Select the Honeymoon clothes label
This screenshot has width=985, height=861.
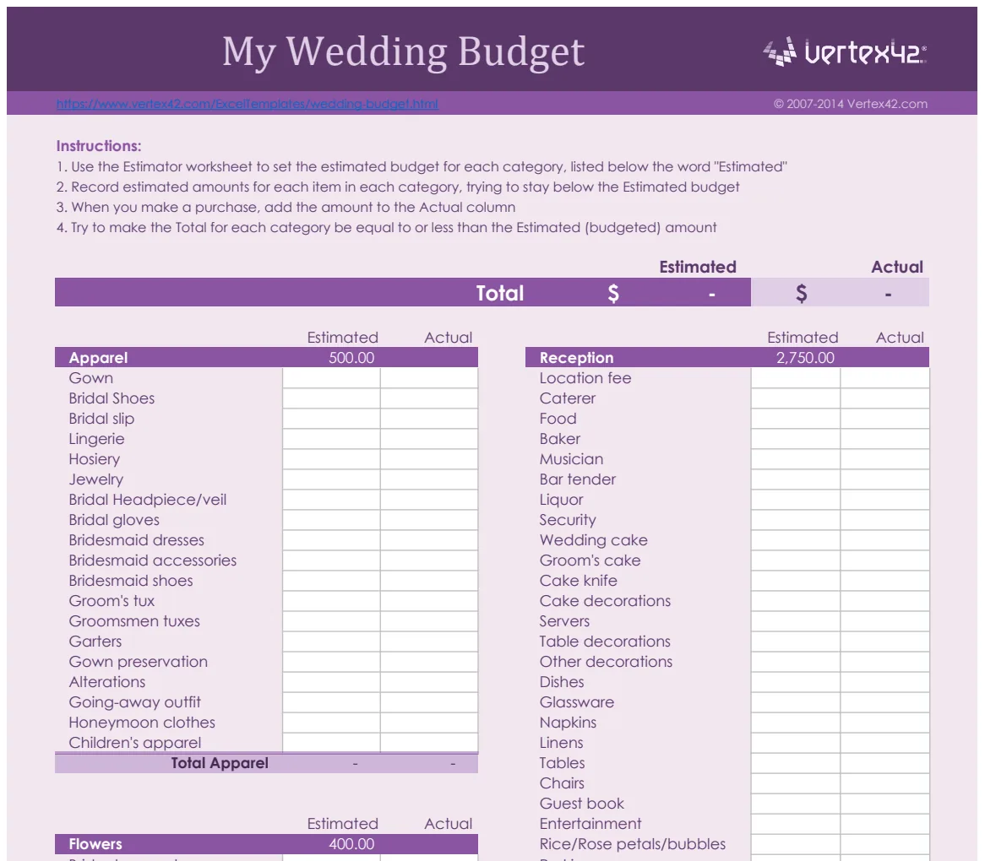pos(142,723)
